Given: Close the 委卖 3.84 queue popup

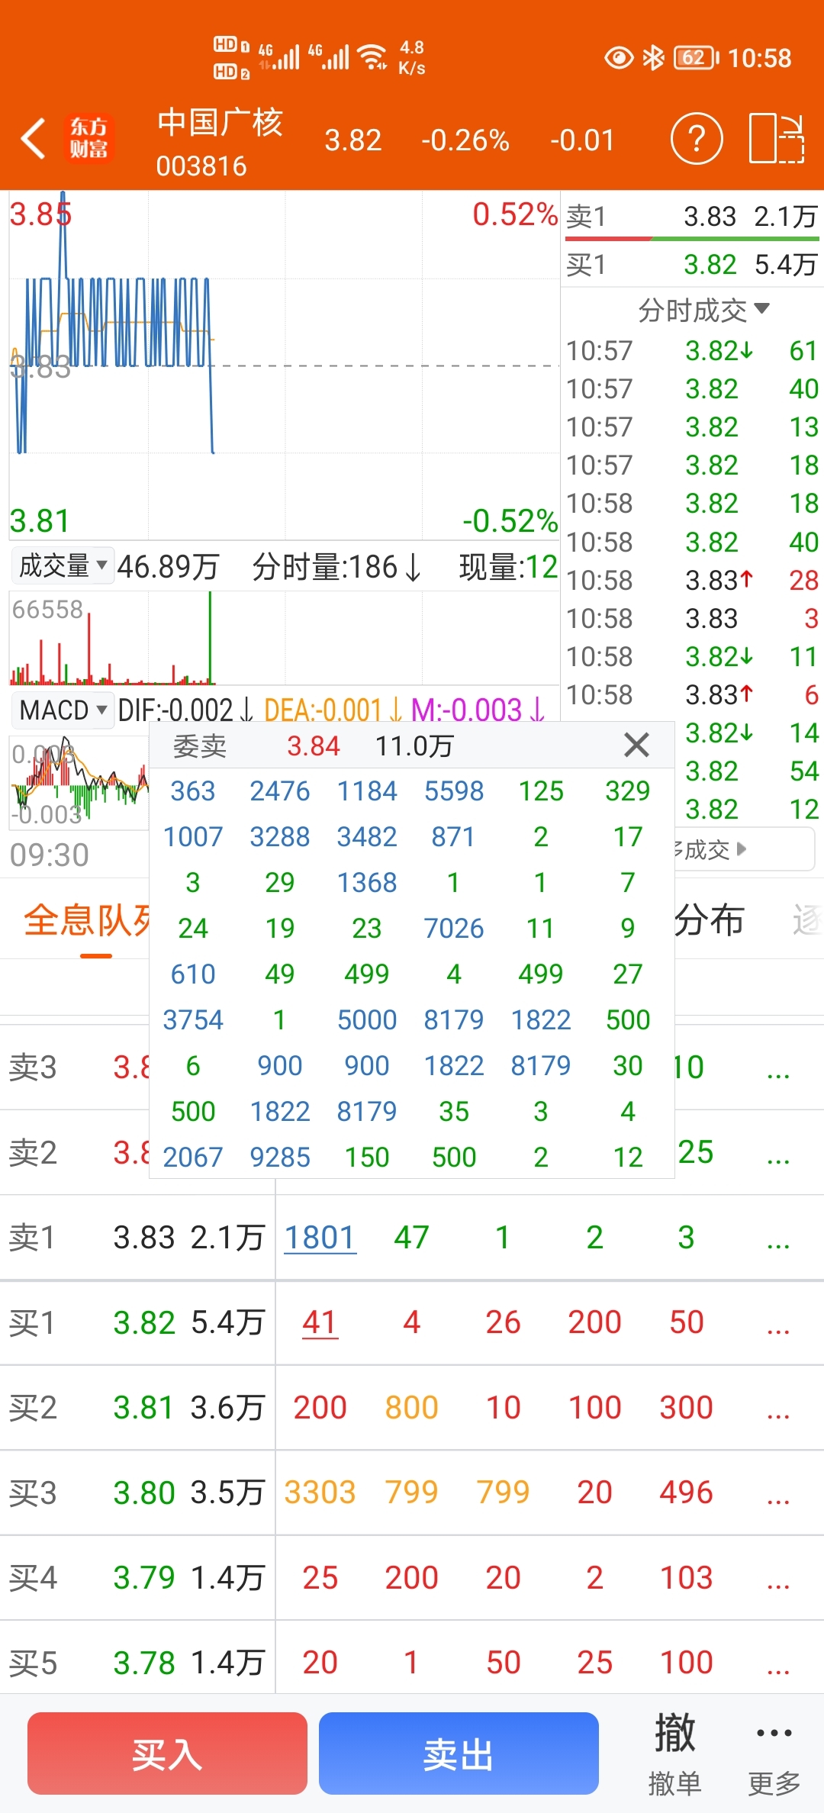Looking at the screenshot, I should tap(636, 745).
